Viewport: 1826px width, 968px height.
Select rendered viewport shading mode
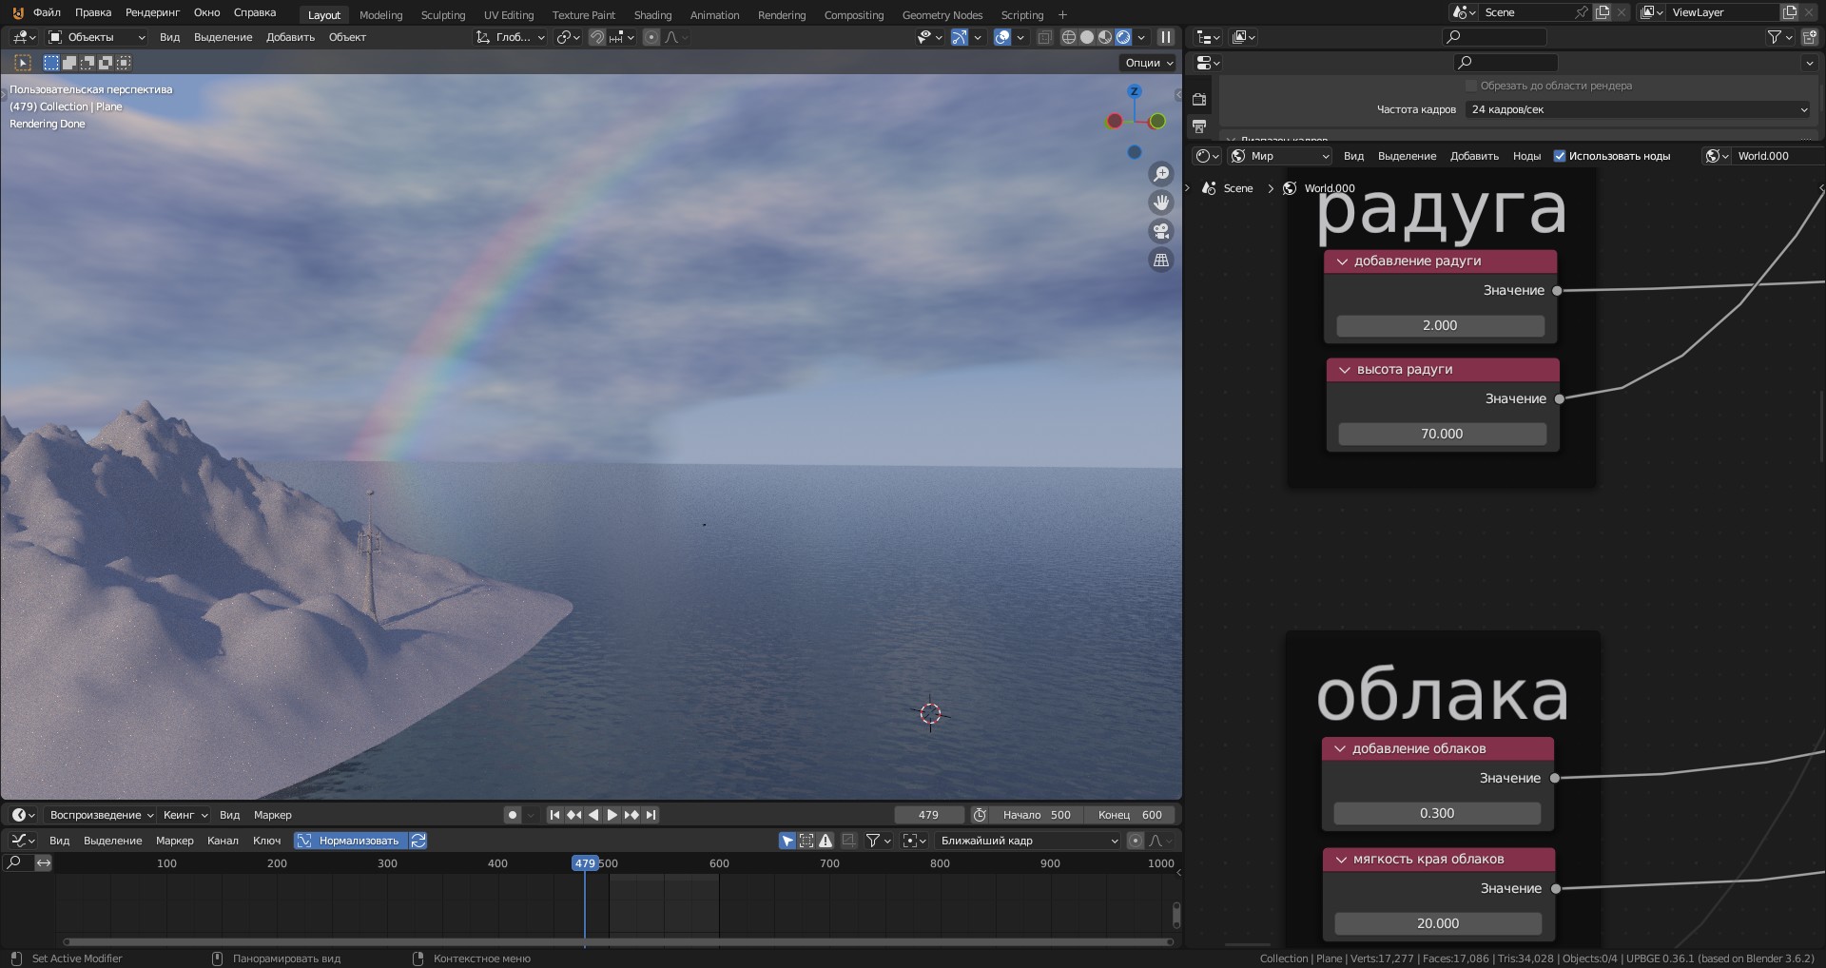click(x=1123, y=37)
